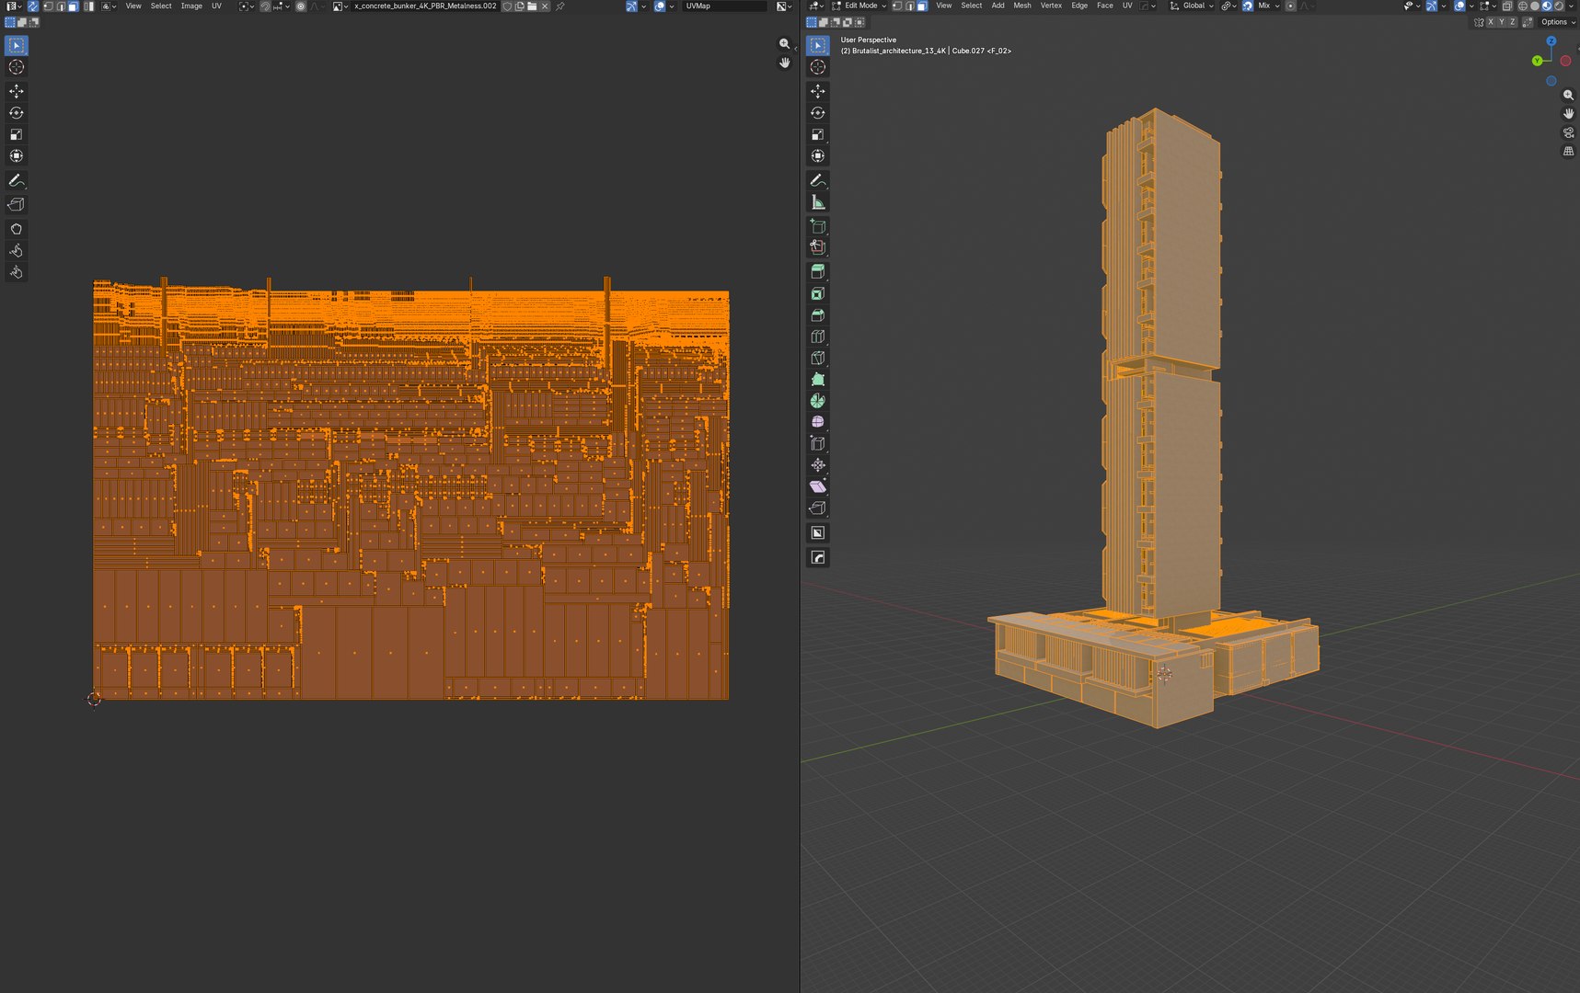This screenshot has height=993, width=1580.
Task: Select the Scale tool in UV editor
Action: (17, 134)
